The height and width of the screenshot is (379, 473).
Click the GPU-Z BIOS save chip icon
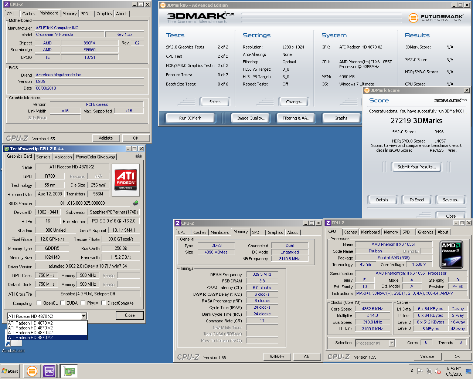tap(136, 203)
